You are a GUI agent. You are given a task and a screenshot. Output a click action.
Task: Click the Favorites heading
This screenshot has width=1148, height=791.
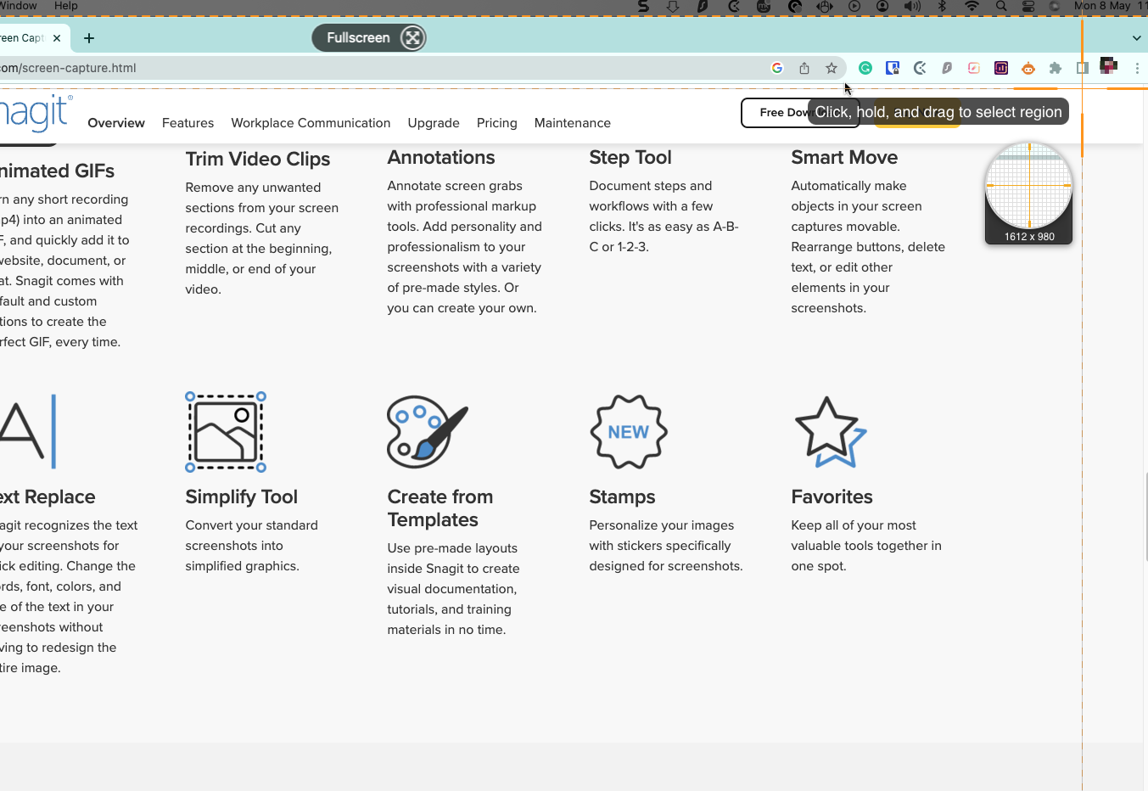tap(832, 497)
